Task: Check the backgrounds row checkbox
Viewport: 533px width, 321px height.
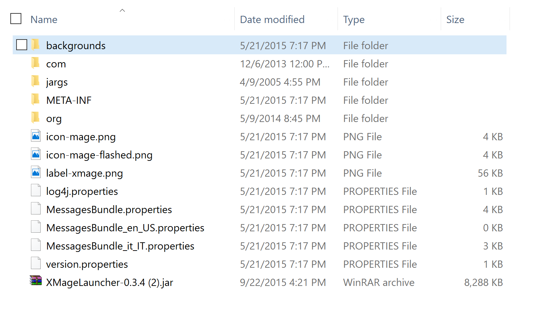Action: point(22,45)
